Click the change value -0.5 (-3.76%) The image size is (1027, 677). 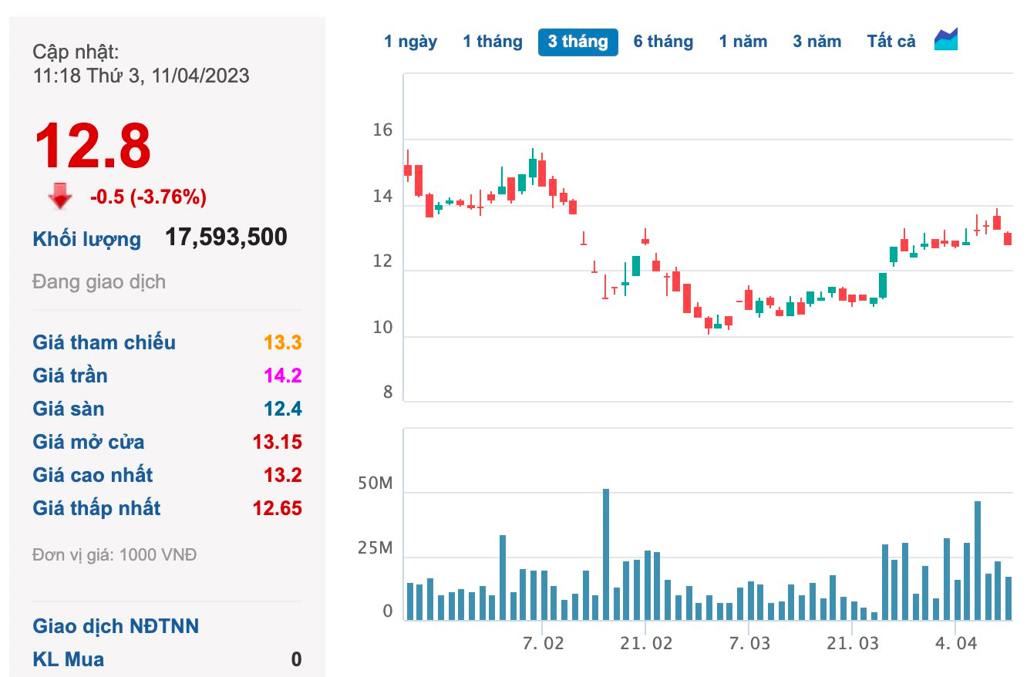[x=148, y=197]
